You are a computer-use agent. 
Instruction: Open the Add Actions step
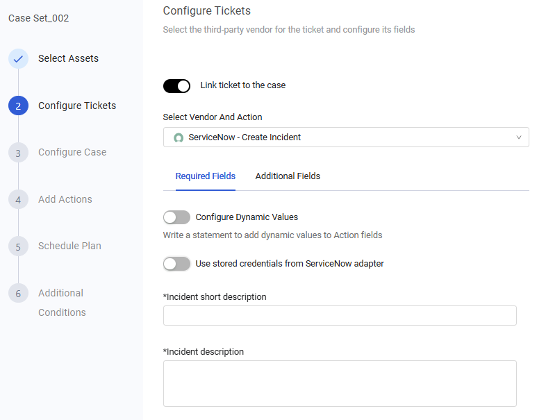(x=65, y=199)
